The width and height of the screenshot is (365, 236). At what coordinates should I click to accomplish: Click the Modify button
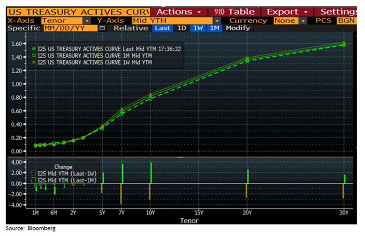238,28
